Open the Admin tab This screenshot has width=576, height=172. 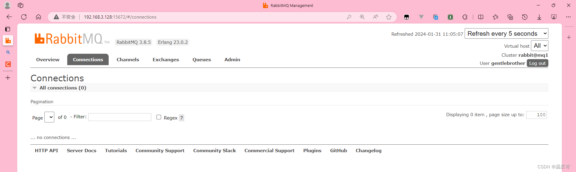point(232,59)
